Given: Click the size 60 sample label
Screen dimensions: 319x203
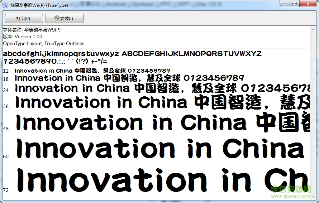Looking at the screenshot, I should pyautogui.click(x=6, y=156).
